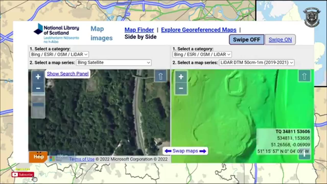
Task: Zoom in on the right LiDAR map
Action: 181,77
